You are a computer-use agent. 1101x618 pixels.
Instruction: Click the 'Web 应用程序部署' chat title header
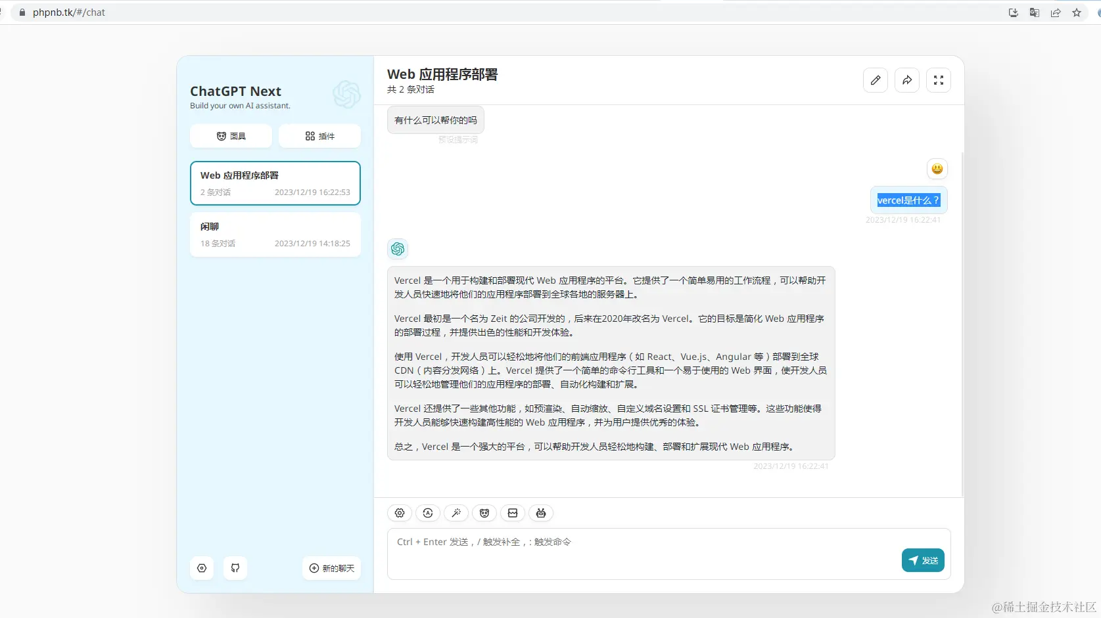[442, 74]
